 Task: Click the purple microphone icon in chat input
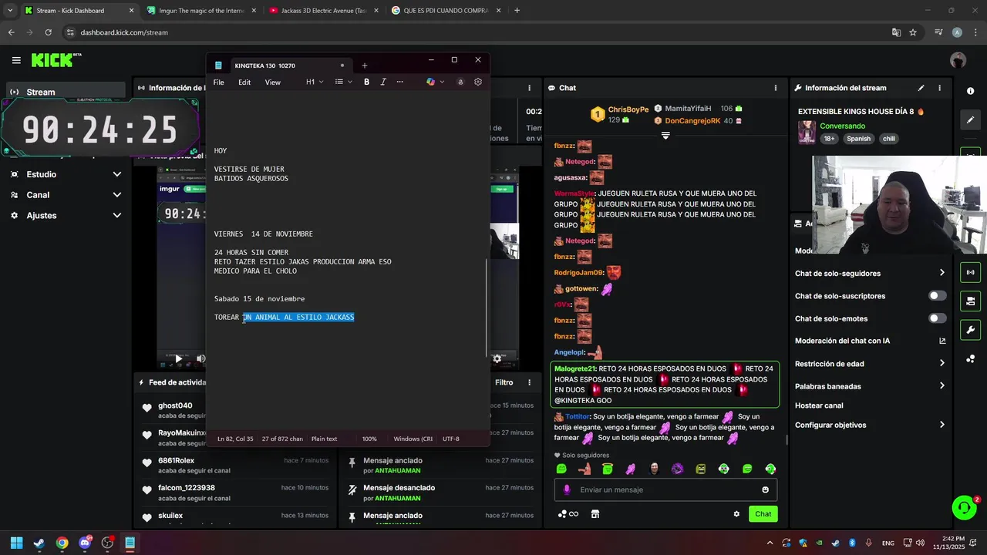567,489
